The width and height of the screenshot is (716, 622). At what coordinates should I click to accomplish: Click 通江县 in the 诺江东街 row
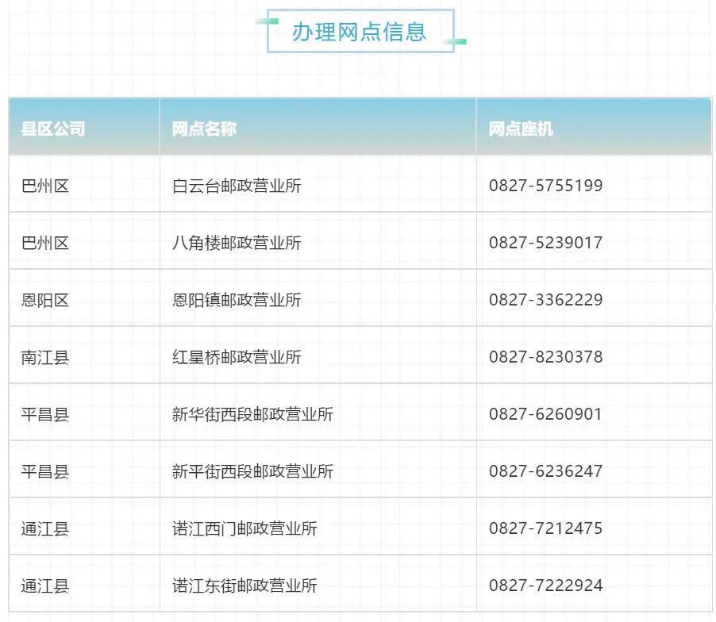[x=45, y=586]
